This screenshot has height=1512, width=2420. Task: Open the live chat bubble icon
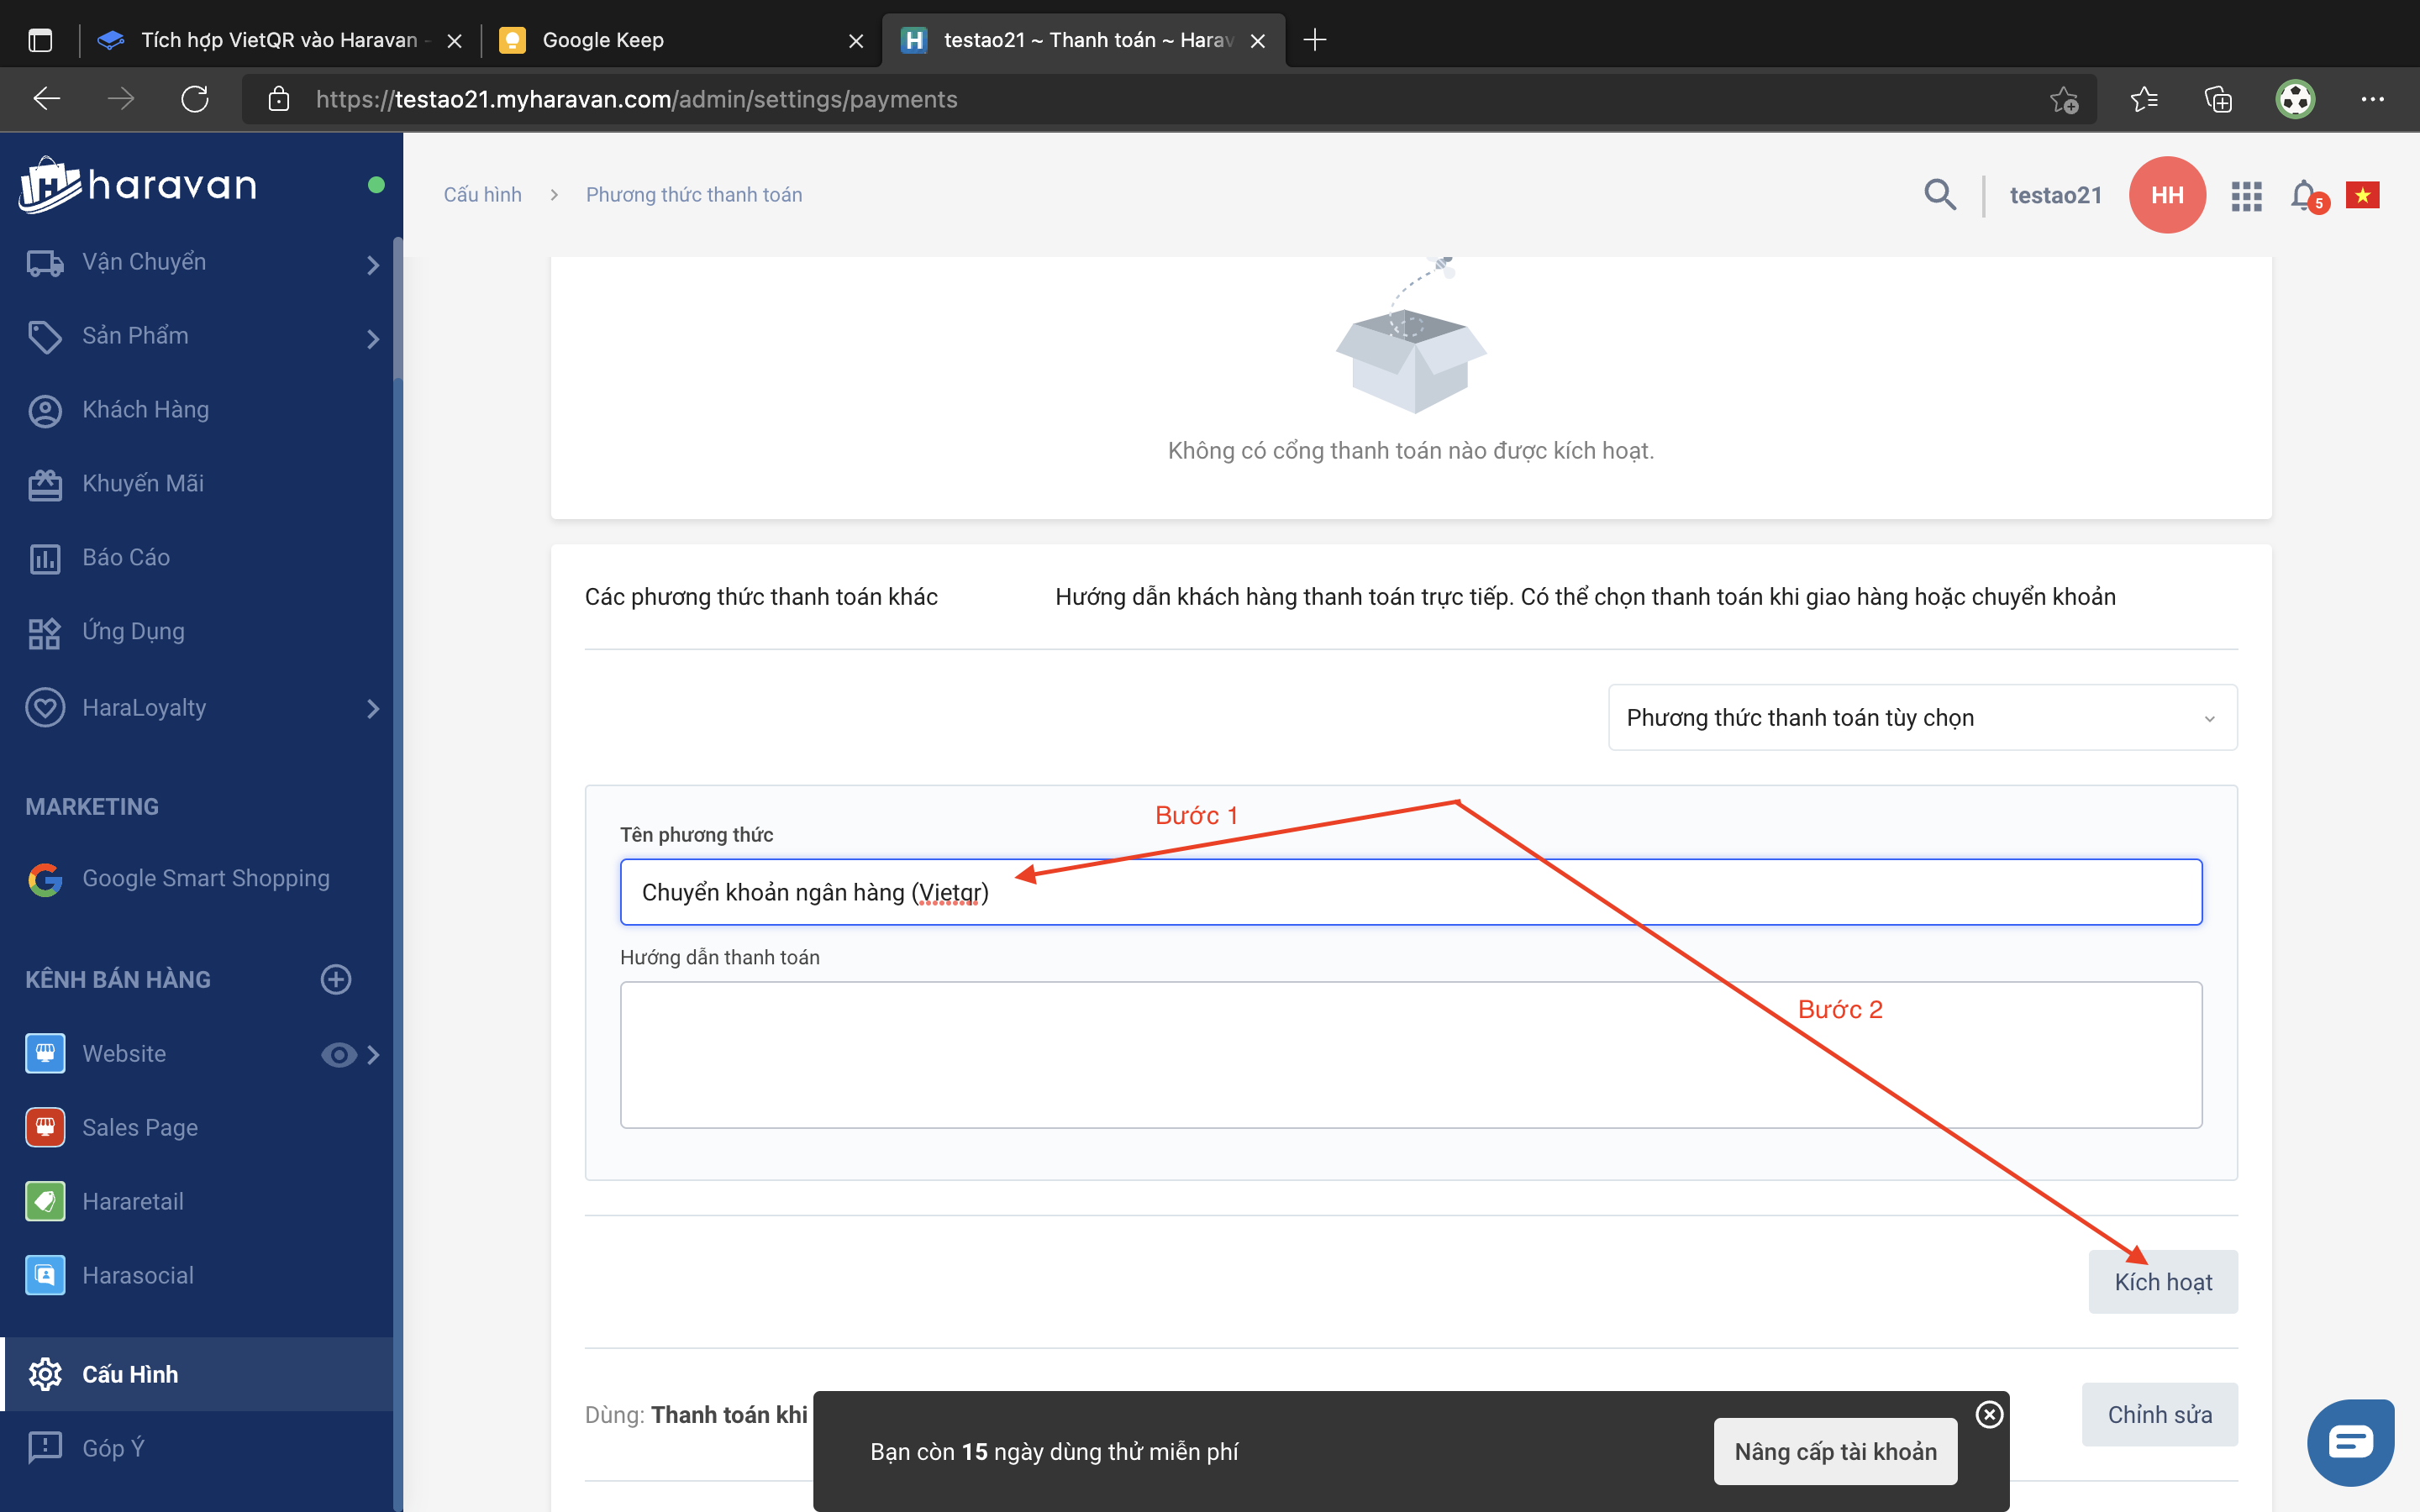(2349, 1442)
